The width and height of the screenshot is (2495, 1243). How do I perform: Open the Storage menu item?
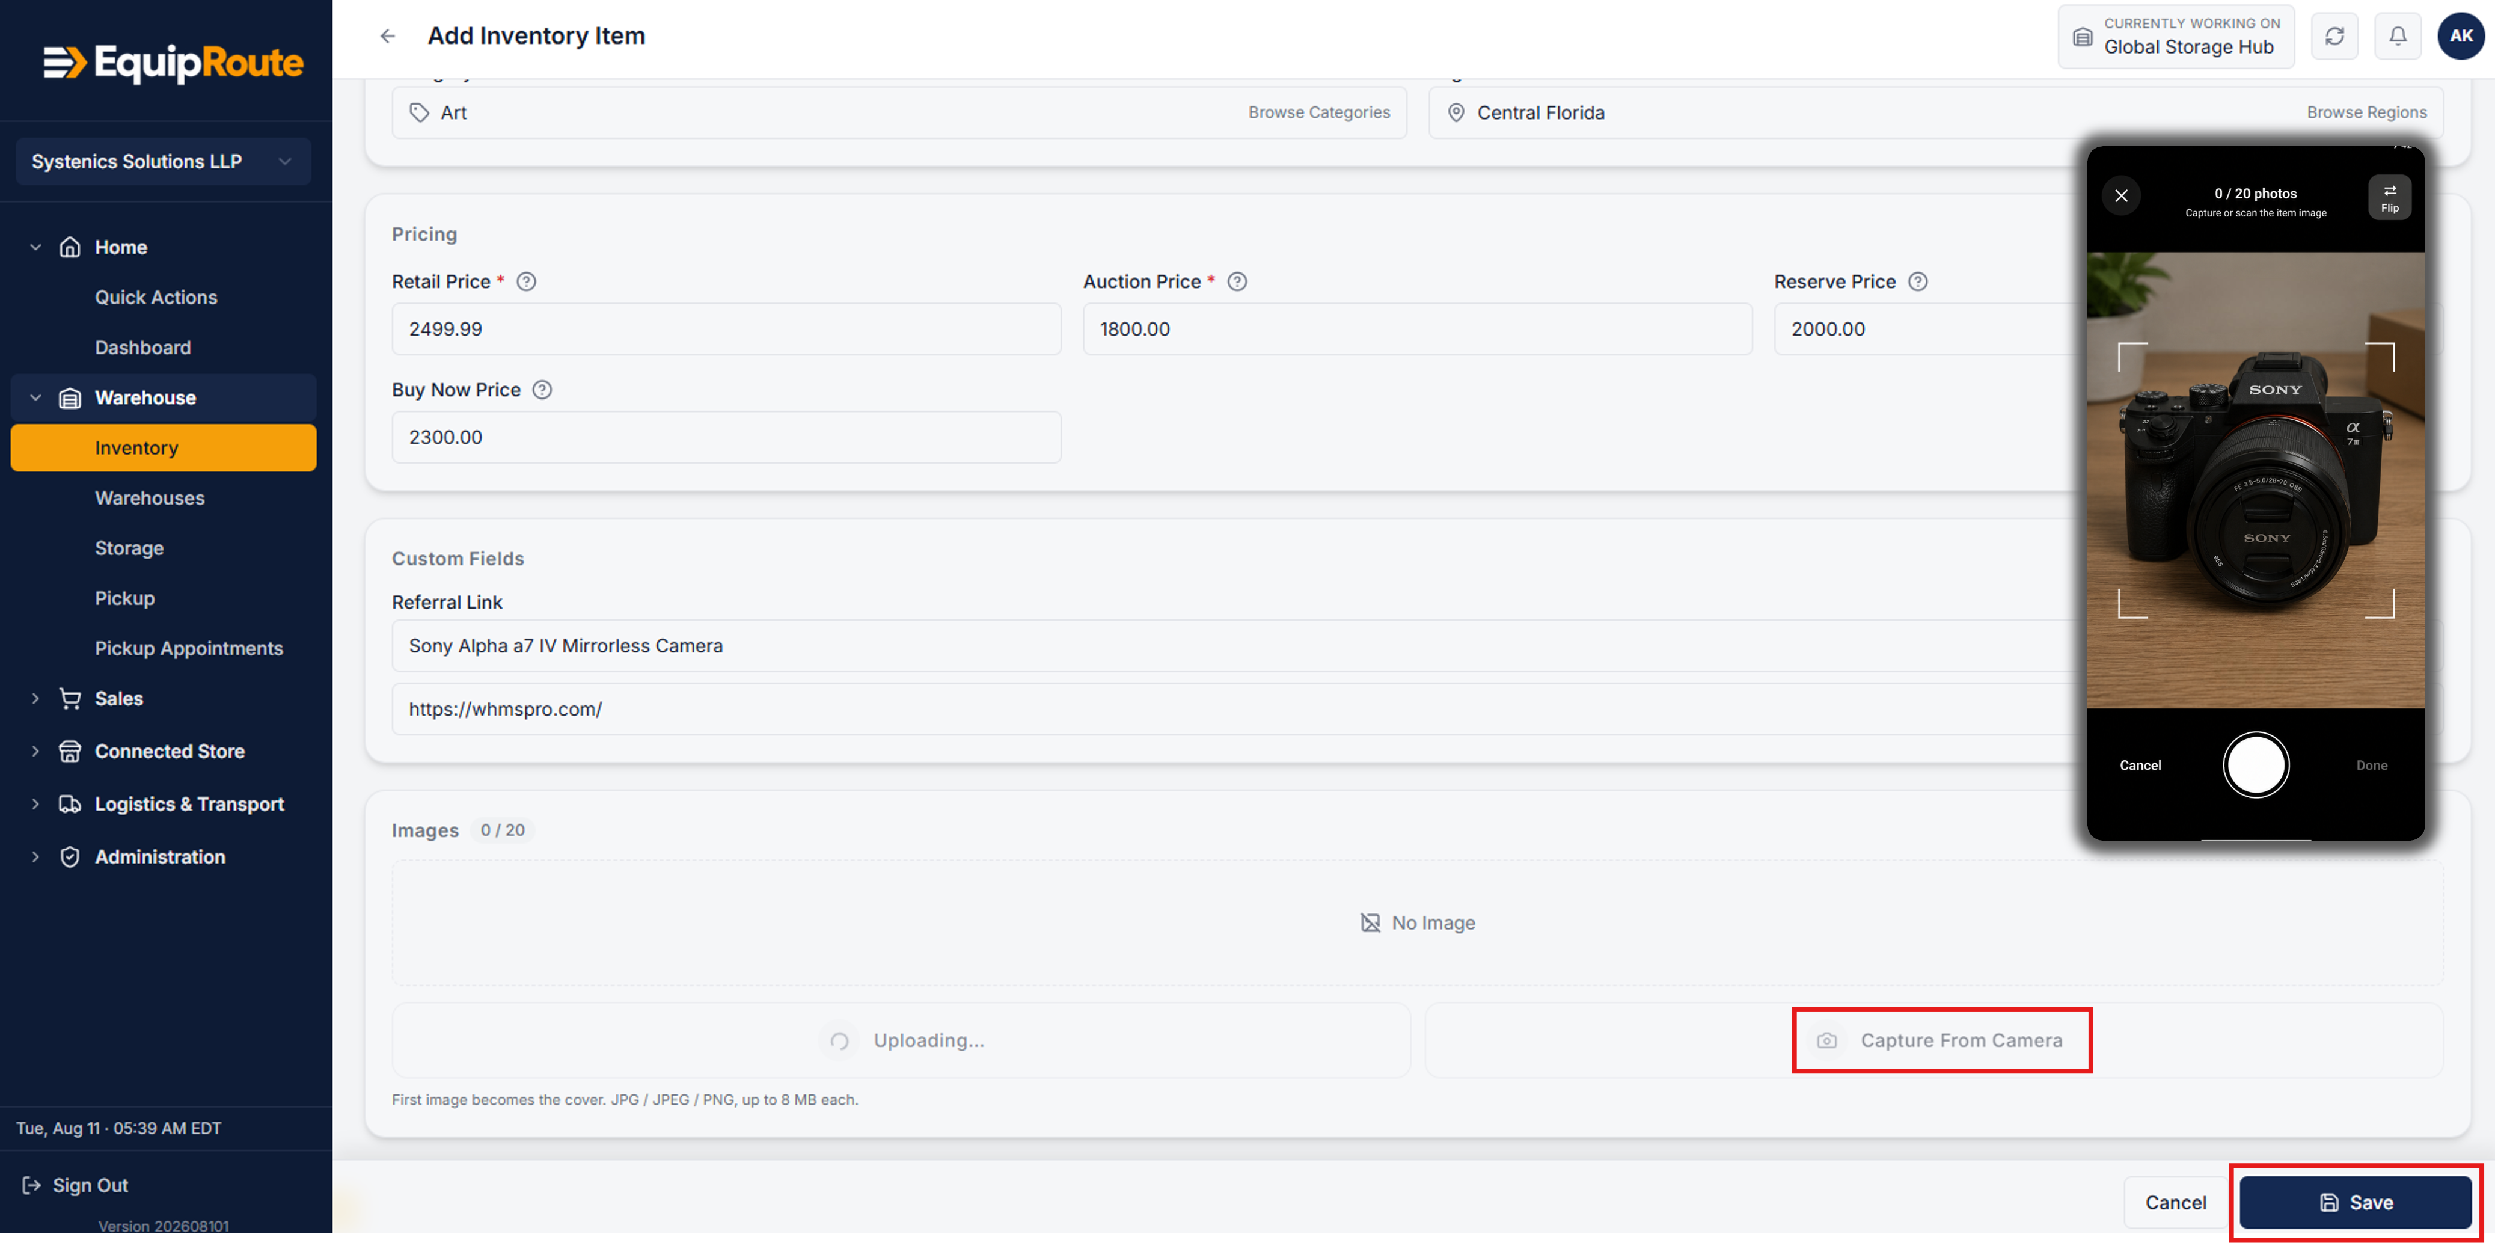point(129,548)
